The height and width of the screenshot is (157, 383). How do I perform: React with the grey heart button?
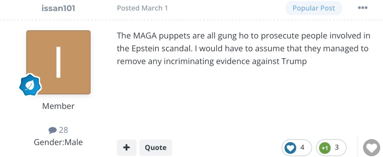pos(372,148)
